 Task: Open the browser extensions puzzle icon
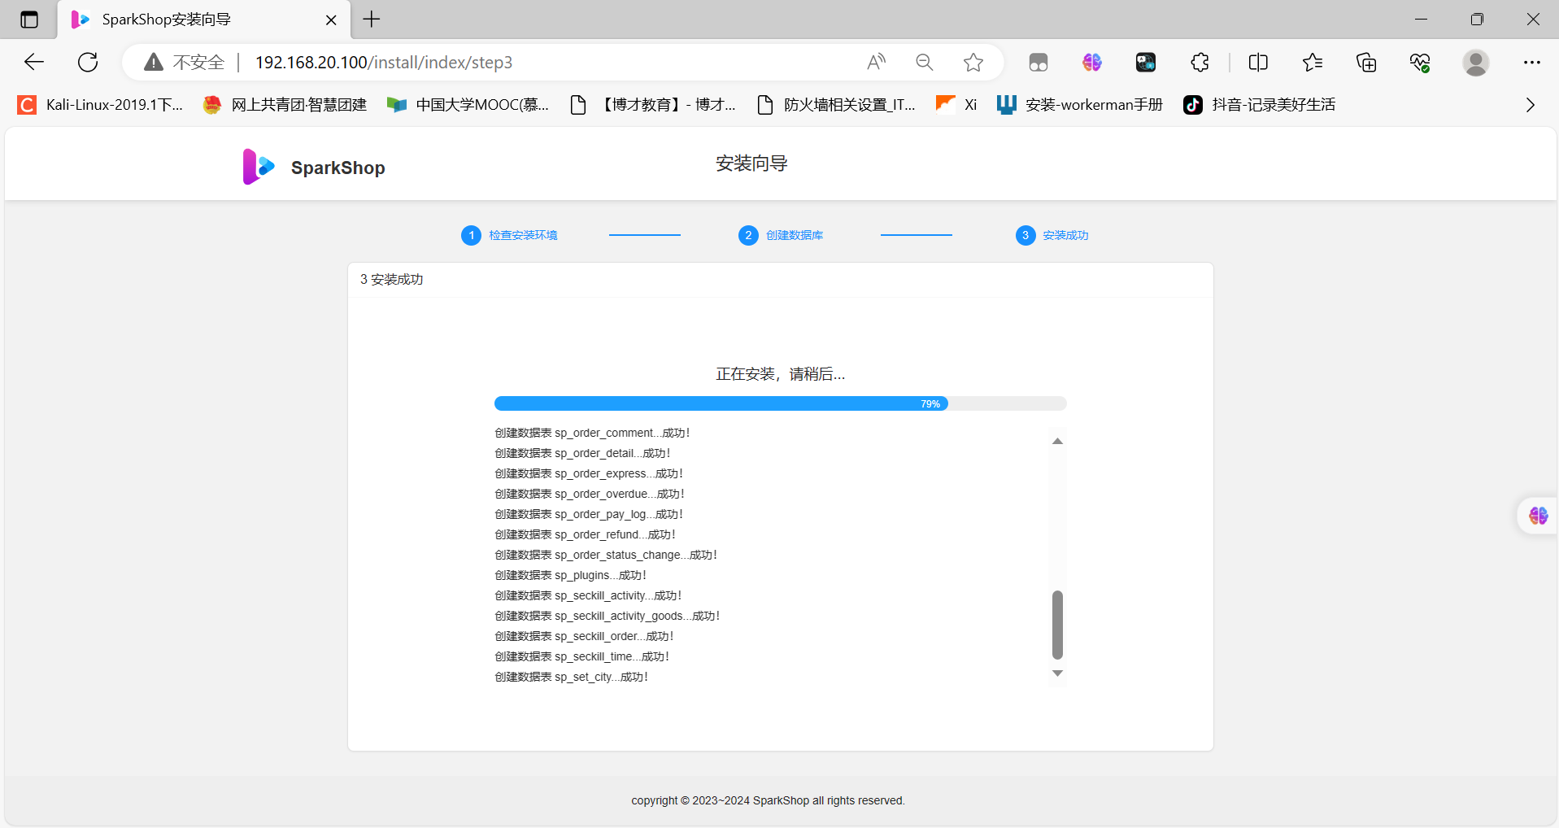(1200, 62)
